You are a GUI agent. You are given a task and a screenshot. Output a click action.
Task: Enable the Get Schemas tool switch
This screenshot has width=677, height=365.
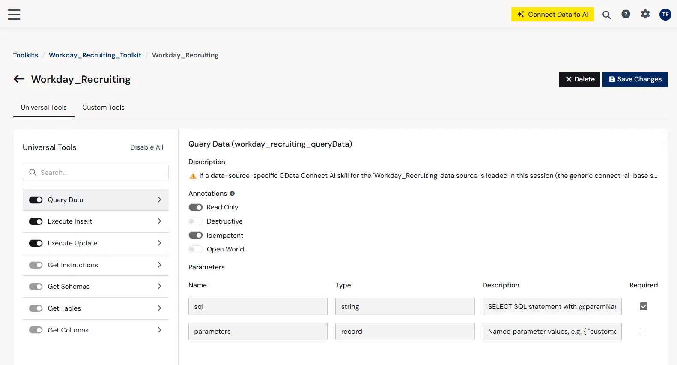(36, 287)
